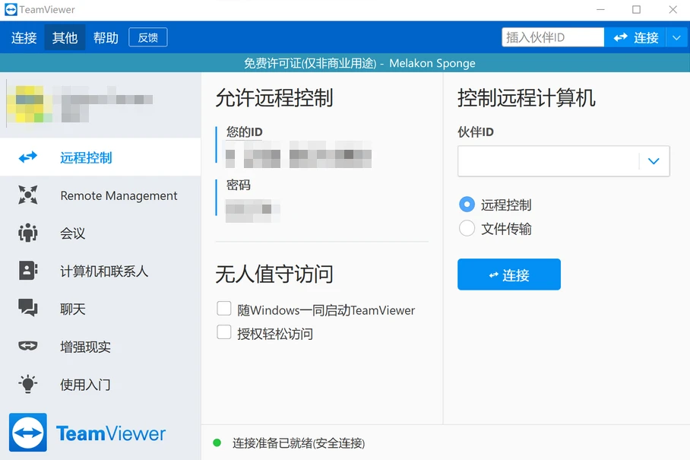Click the blurred 您的ID value

click(299, 154)
